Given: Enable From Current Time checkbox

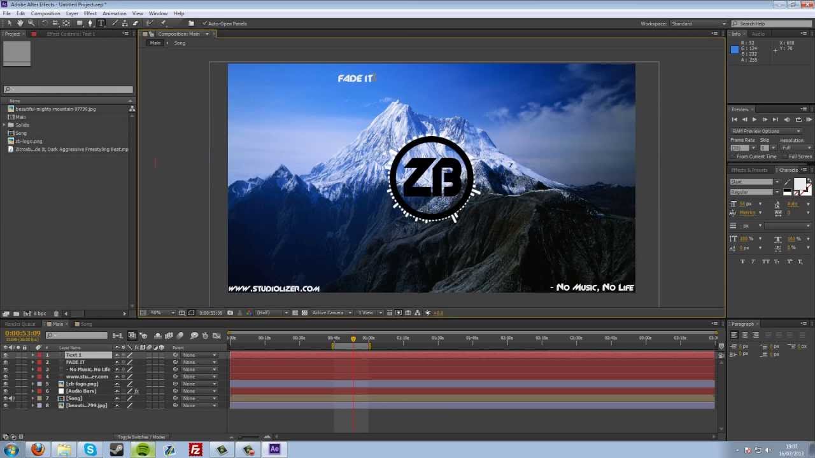Looking at the screenshot, I should [x=733, y=156].
